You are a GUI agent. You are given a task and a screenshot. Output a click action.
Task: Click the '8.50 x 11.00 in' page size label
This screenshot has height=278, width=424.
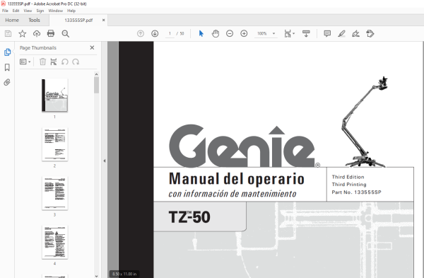point(124,274)
